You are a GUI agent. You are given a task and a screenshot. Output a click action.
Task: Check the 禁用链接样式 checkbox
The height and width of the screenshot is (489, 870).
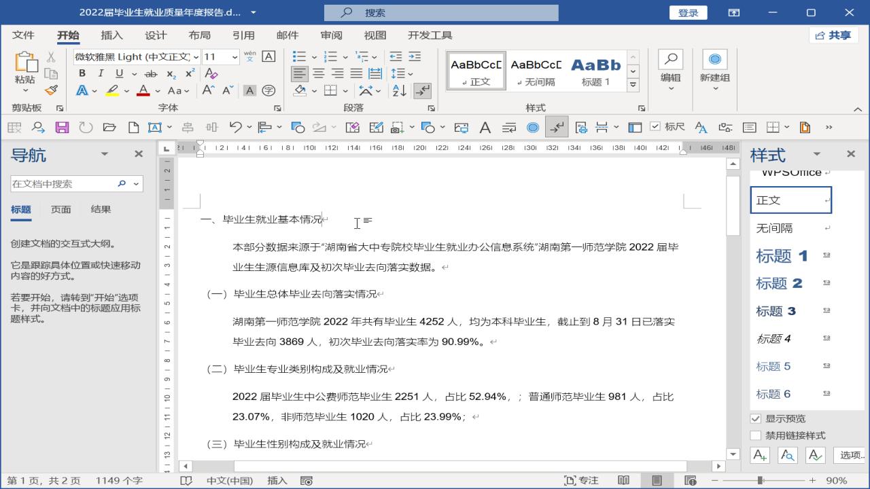click(x=755, y=435)
